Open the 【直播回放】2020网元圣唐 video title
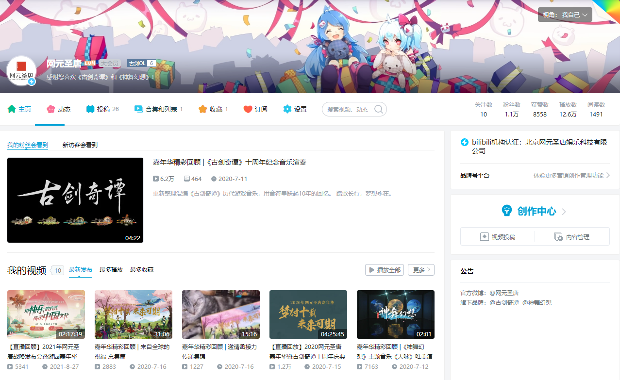620x380 pixels. point(307,351)
